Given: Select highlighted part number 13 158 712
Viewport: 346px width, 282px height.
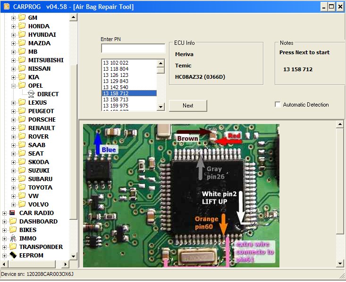Looking at the screenshot, I should tap(129, 93).
